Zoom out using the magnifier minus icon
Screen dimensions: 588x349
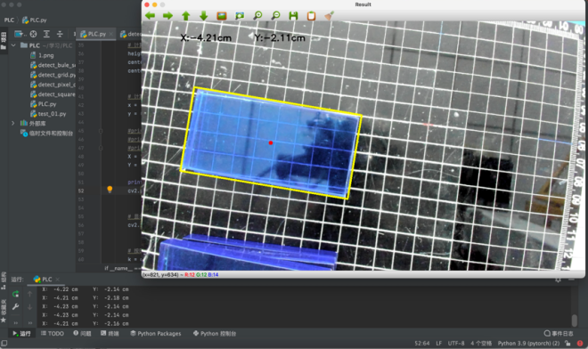pos(275,15)
